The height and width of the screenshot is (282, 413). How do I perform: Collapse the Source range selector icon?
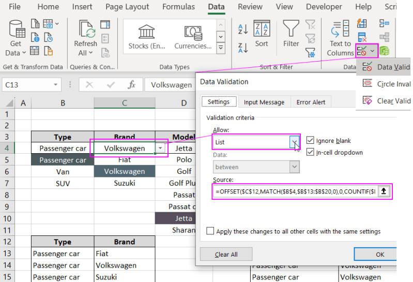(384, 191)
